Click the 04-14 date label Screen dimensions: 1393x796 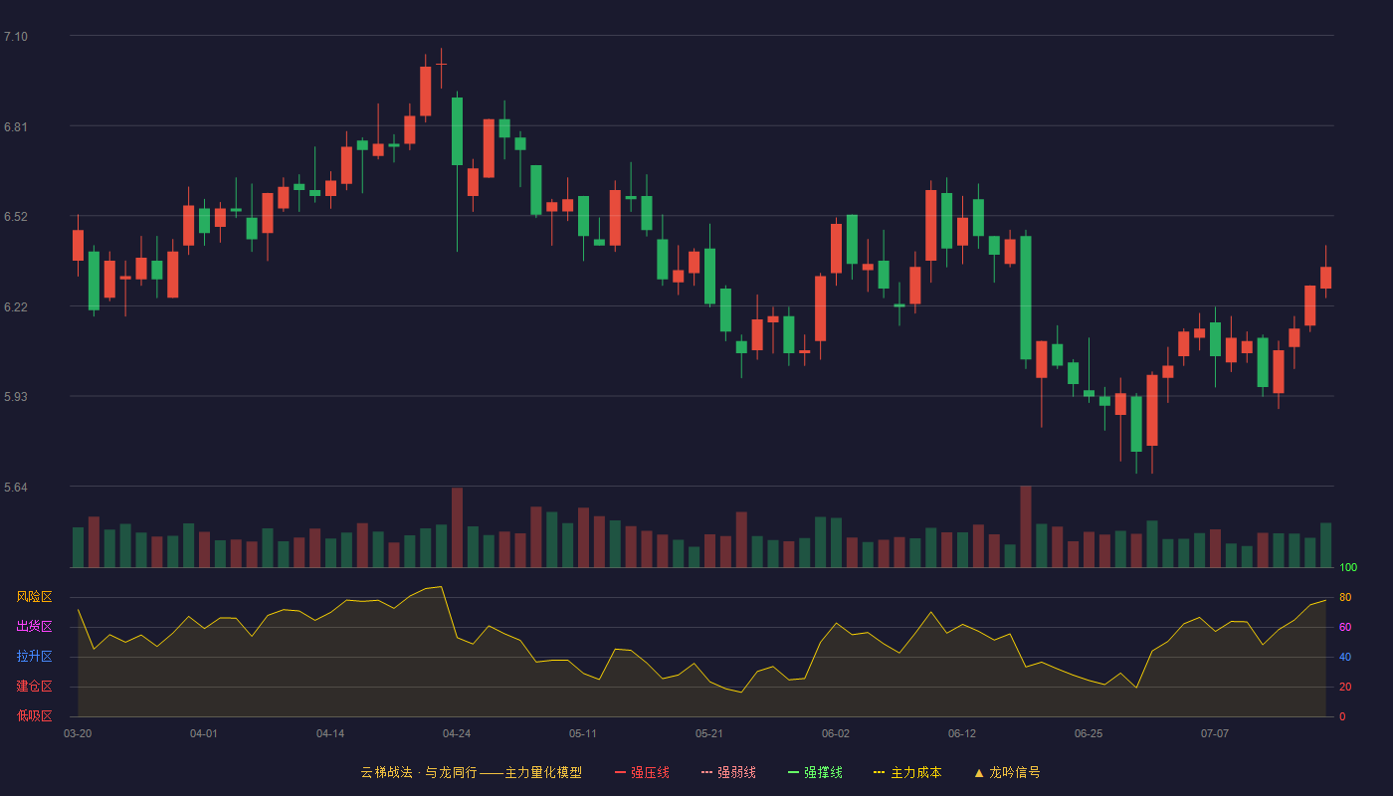330,733
